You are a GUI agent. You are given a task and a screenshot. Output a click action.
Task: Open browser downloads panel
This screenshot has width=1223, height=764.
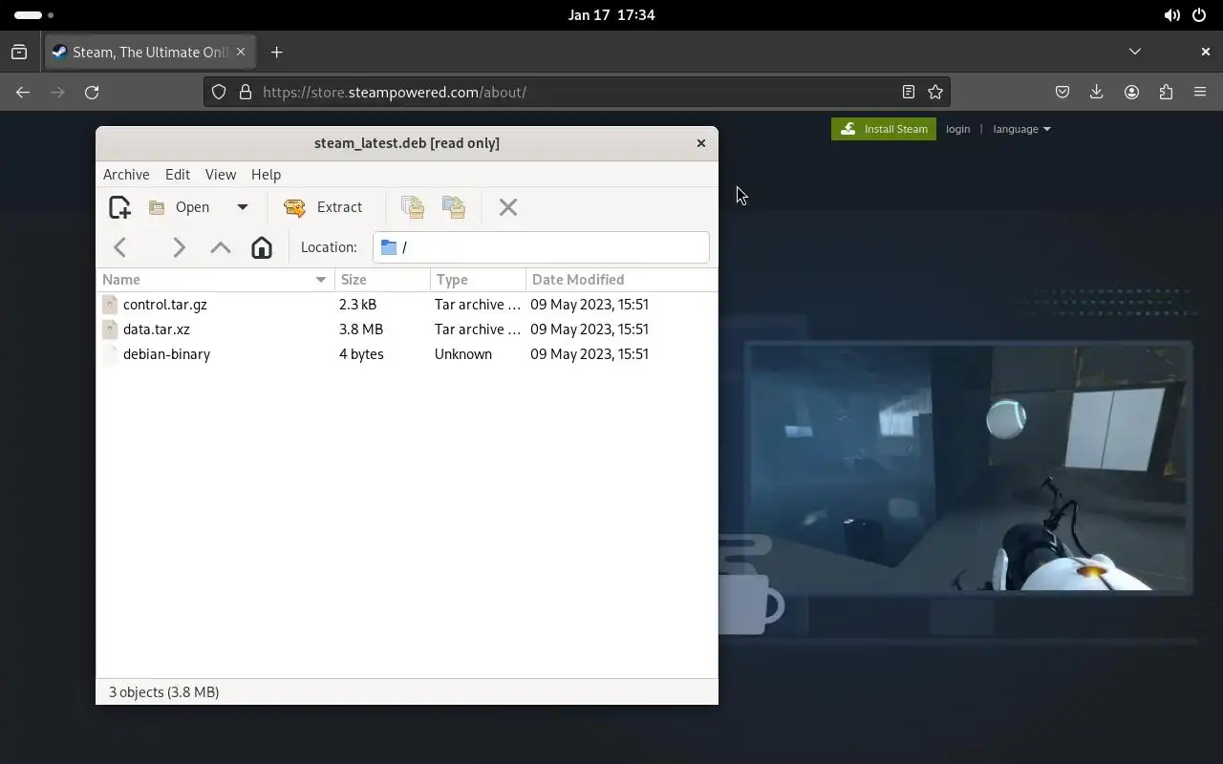pyautogui.click(x=1097, y=93)
